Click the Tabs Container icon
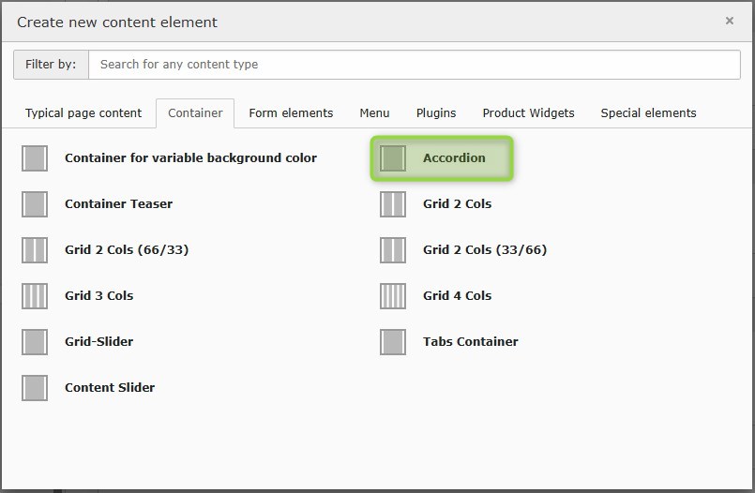 [x=393, y=342]
